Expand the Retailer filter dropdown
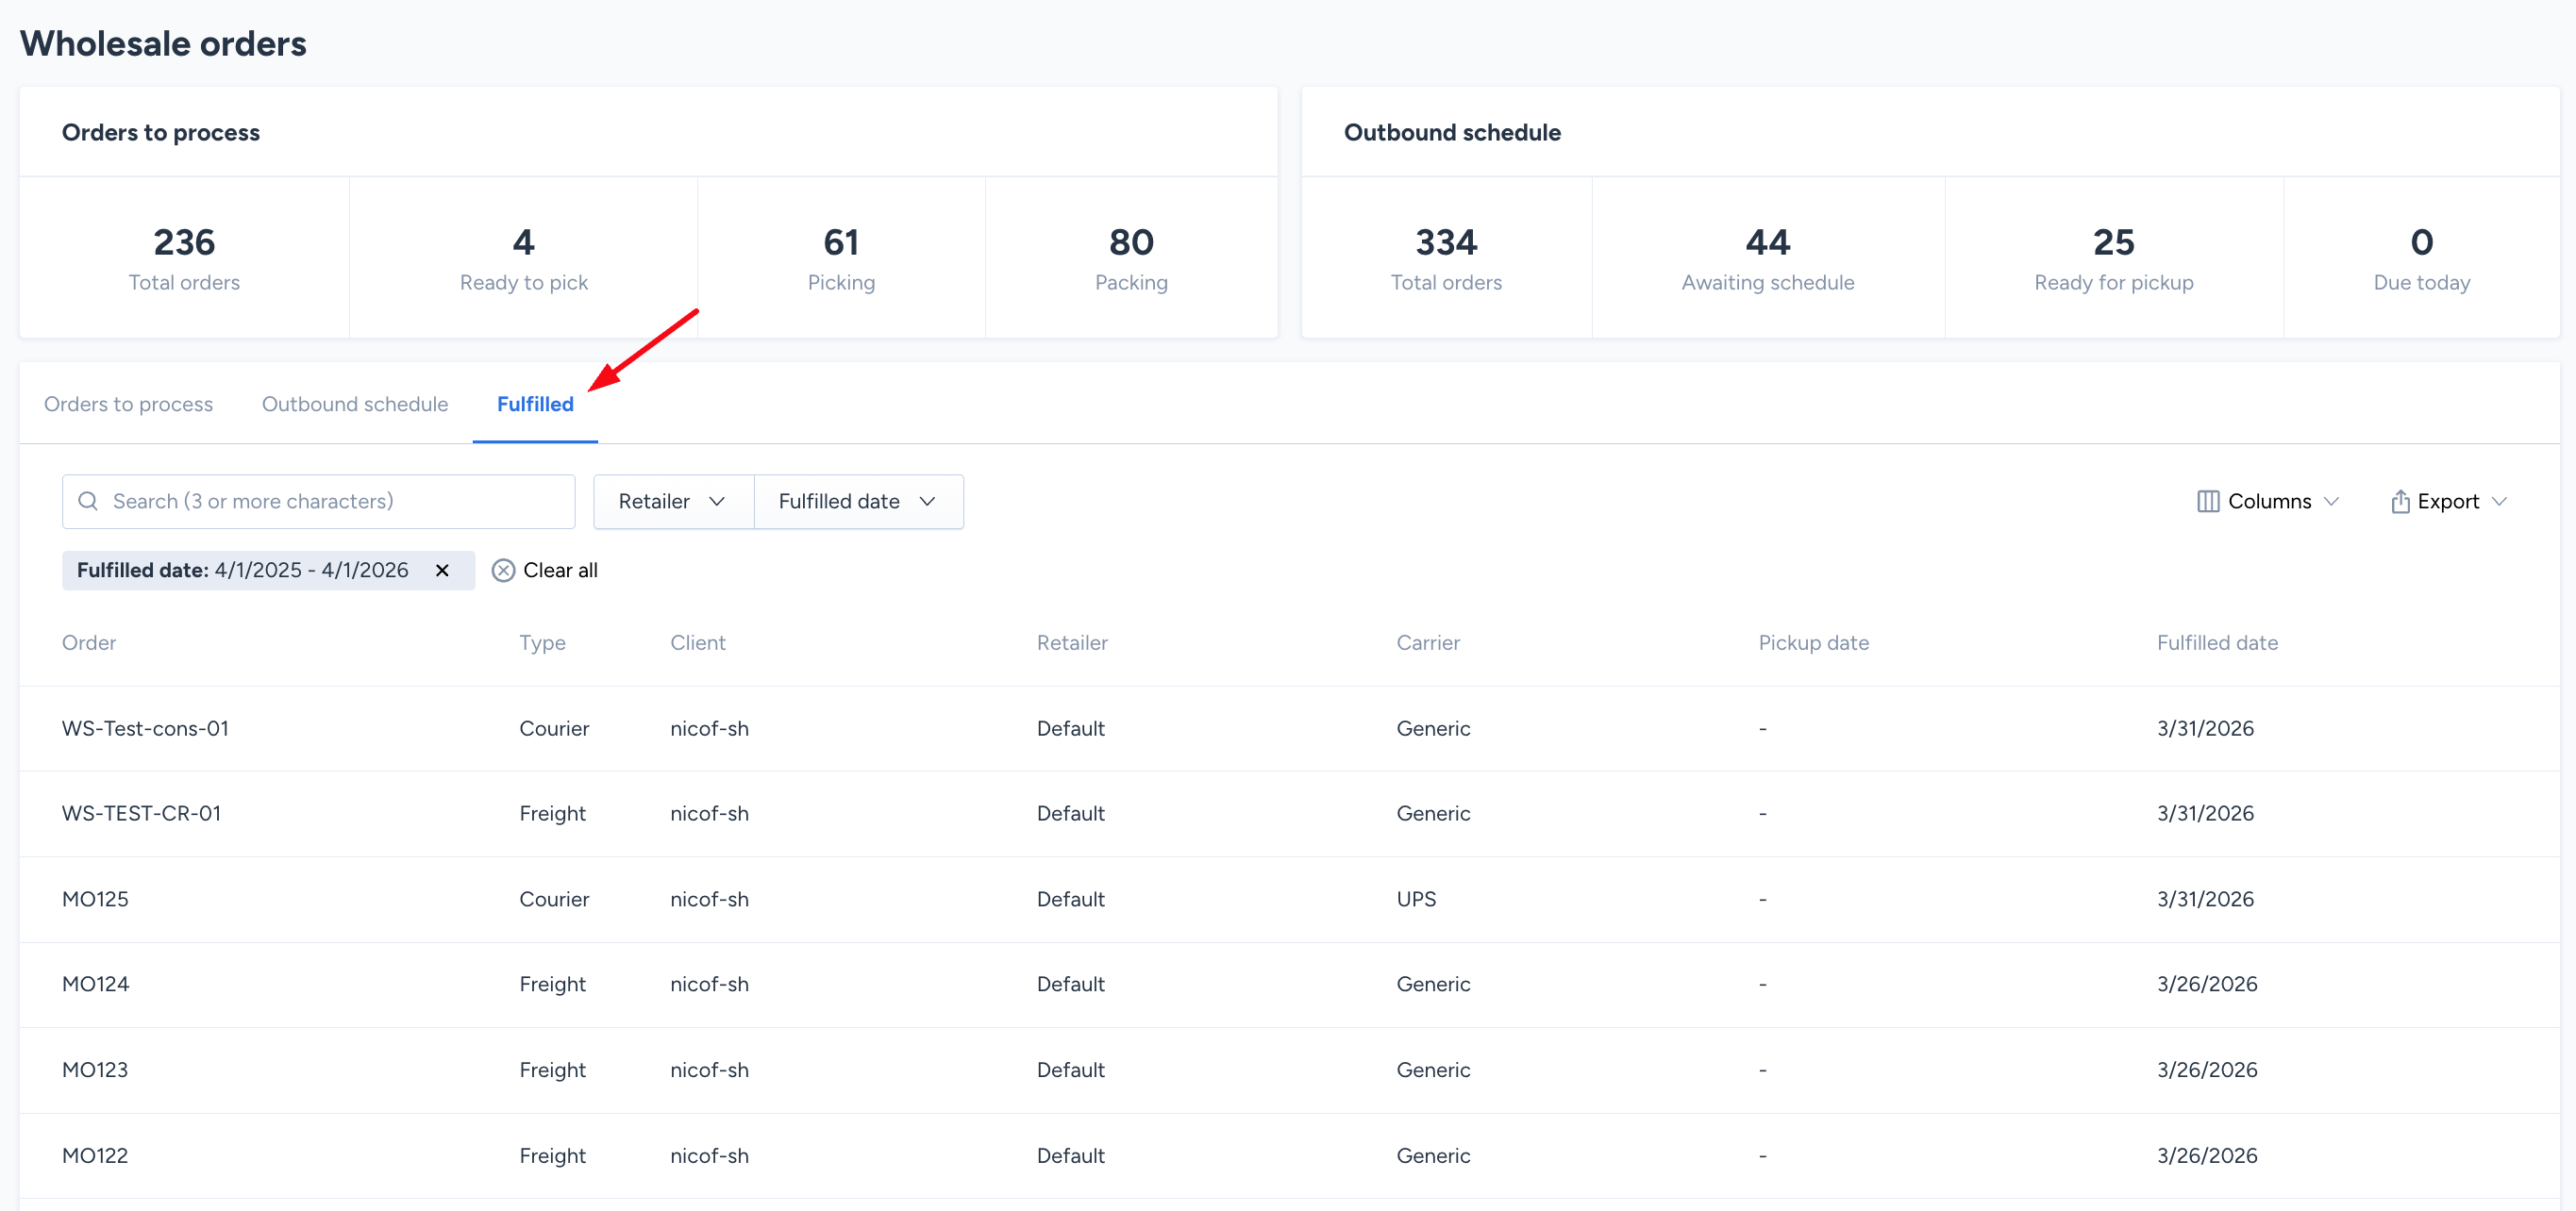 point(672,501)
